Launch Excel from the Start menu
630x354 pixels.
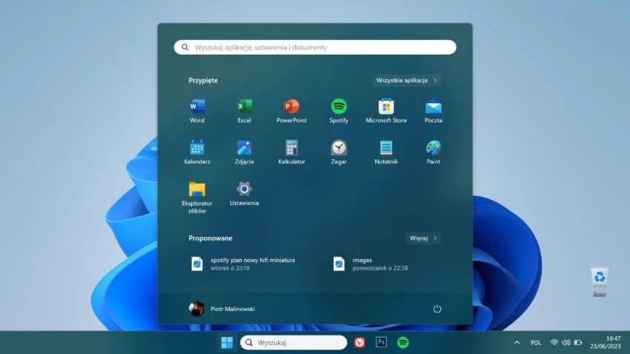click(x=245, y=111)
